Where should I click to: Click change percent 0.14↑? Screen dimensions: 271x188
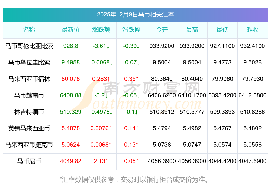click(x=131, y=128)
